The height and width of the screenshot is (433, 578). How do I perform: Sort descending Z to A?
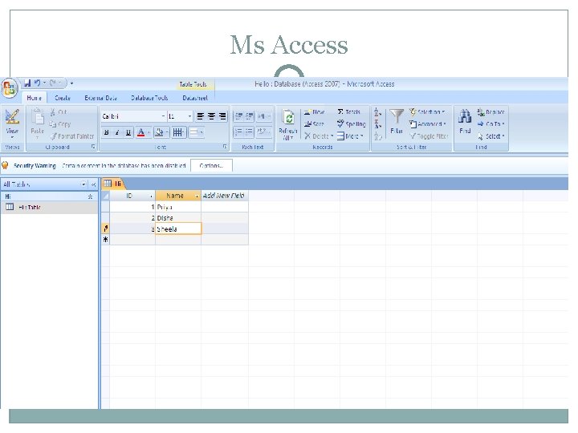tap(377, 124)
